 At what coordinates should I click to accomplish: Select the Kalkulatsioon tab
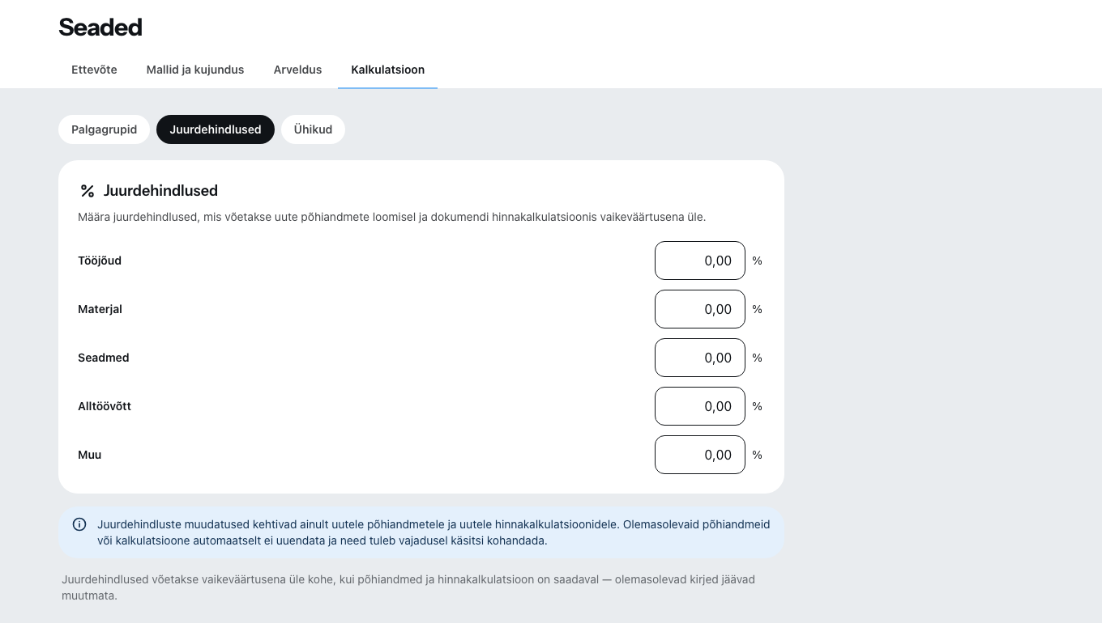click(x=387, y=70)
